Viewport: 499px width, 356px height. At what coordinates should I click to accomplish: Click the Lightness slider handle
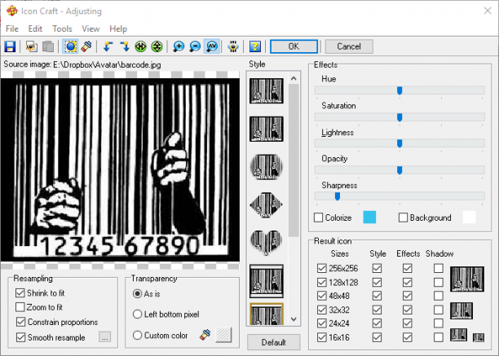point(400,143)
